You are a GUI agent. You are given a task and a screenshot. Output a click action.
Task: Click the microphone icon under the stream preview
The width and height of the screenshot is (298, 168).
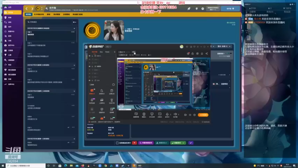(x=167, y=115)
